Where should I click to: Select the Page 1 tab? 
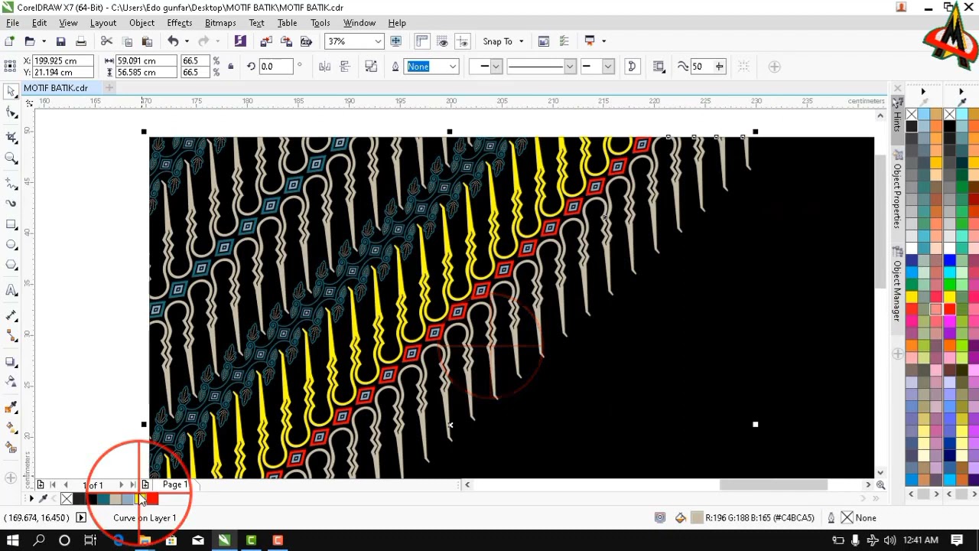[174, 484]
